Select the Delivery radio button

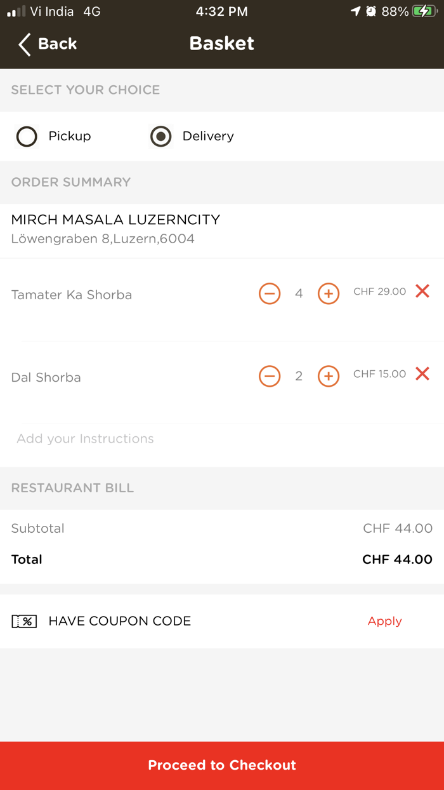click(x=161, y=137)
